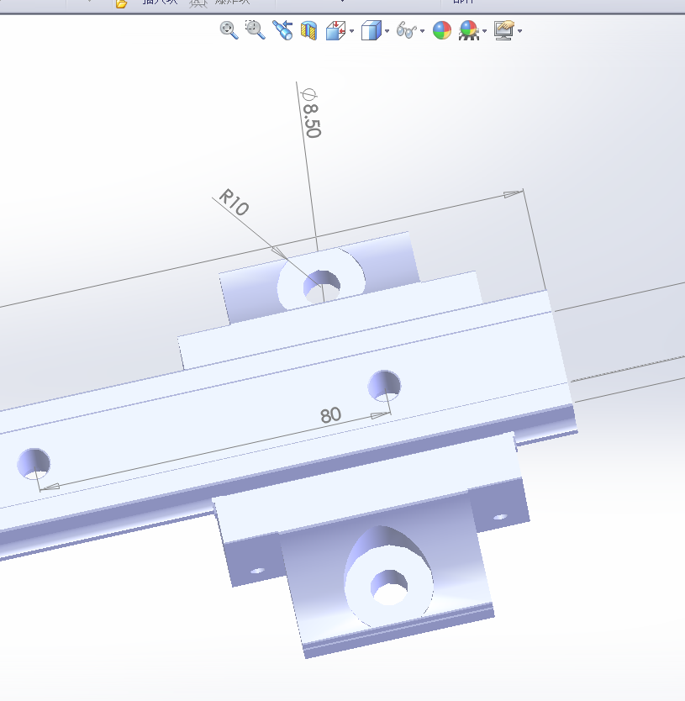
Task: Click the View Orientation cube icon
Action: [335, 32]
